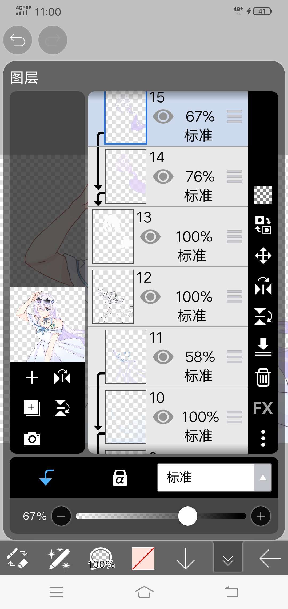Click the opacity slider handle
288x609 pixels.
(188, 516)
